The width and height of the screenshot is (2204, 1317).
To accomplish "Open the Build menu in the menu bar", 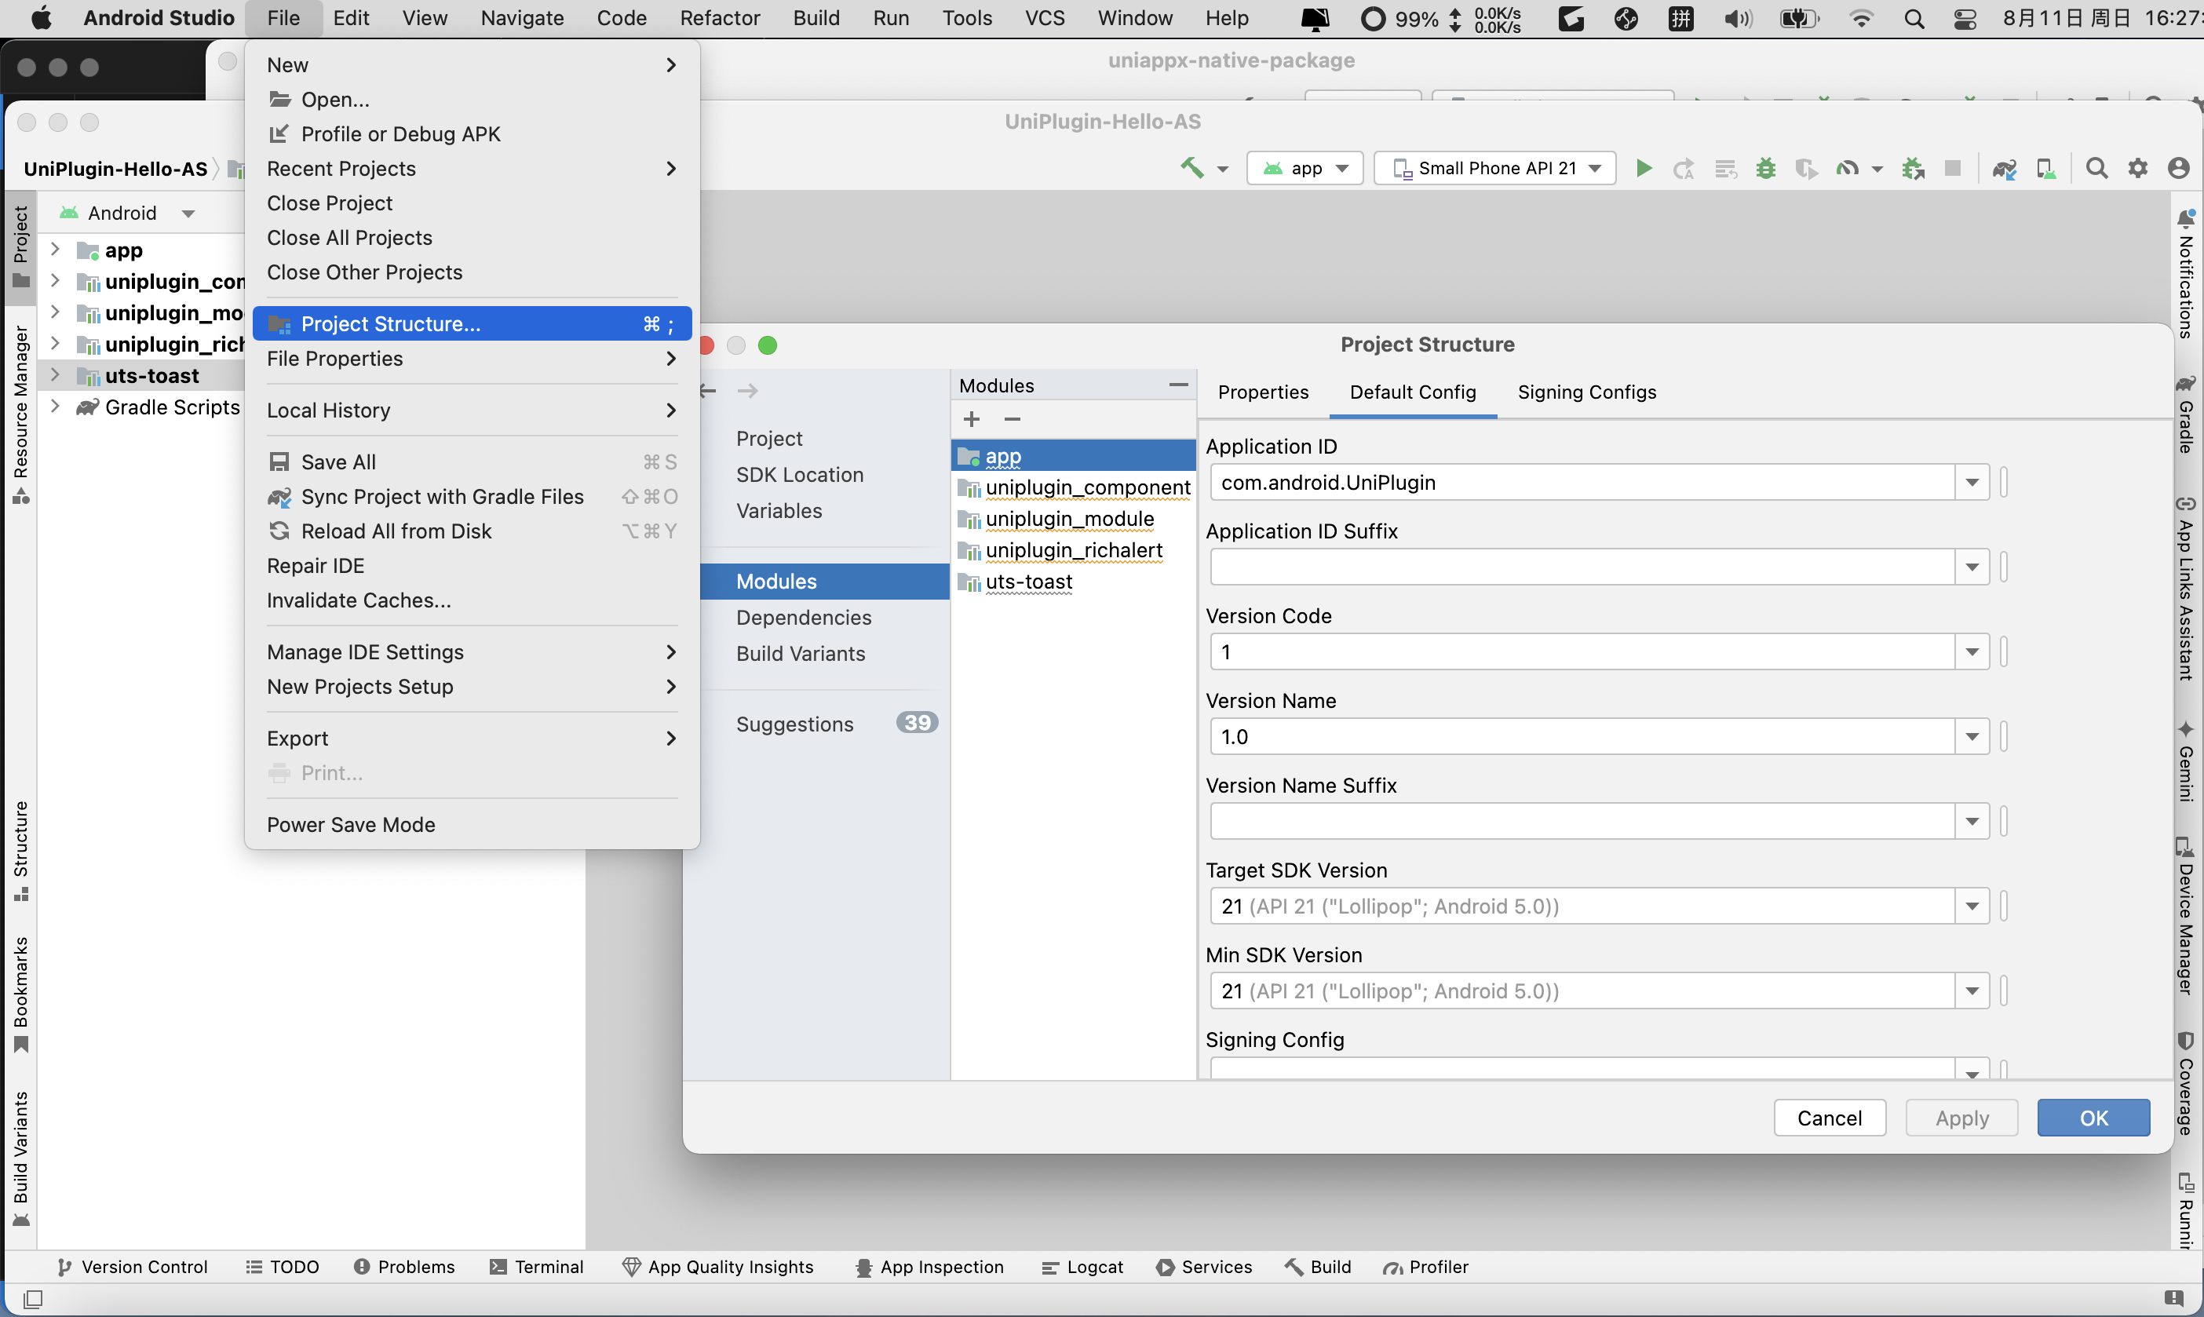I will pos(816,18).
